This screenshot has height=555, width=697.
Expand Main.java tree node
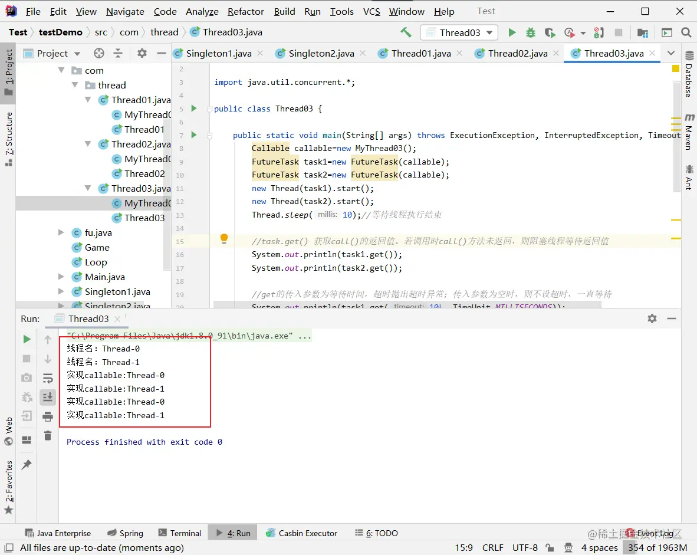pyautogui.click(x=61, y=277)
